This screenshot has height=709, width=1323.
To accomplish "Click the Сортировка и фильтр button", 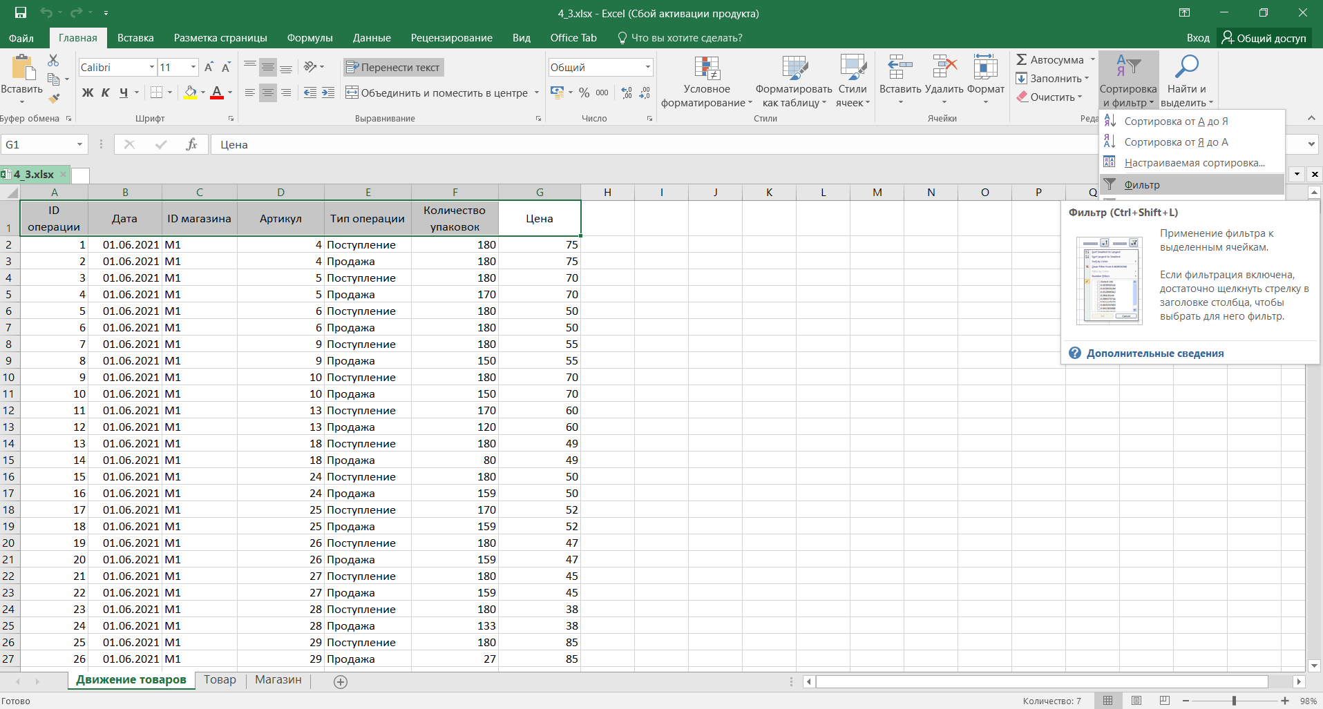I will point(1128,81).
